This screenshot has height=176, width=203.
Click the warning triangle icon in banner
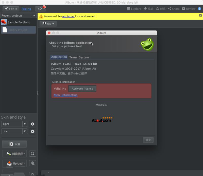tap(41, 16)
